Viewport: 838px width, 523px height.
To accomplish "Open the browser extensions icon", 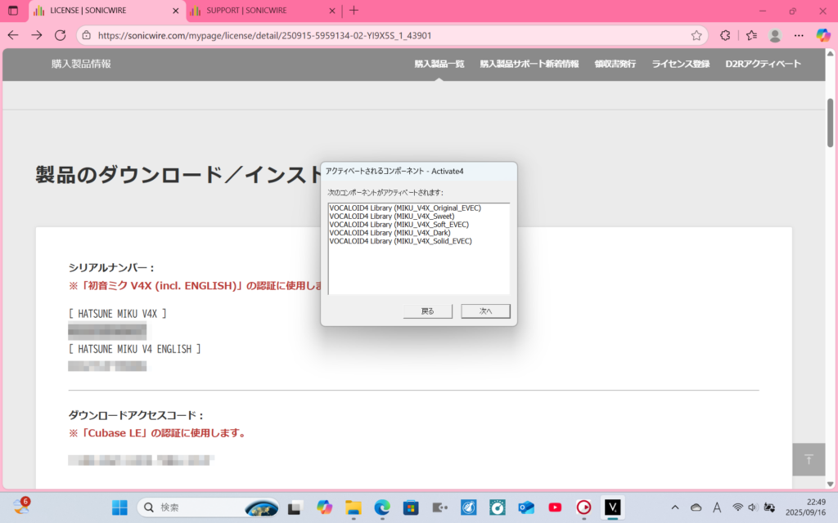I will pyautogui.click(x=724, y=35).
